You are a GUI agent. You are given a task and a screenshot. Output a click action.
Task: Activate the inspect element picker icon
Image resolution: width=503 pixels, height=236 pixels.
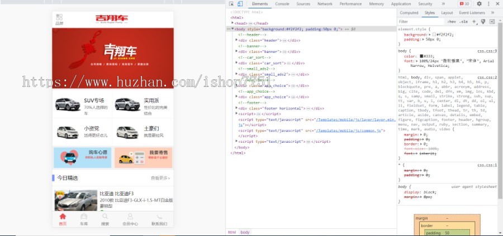click(231, 4)
